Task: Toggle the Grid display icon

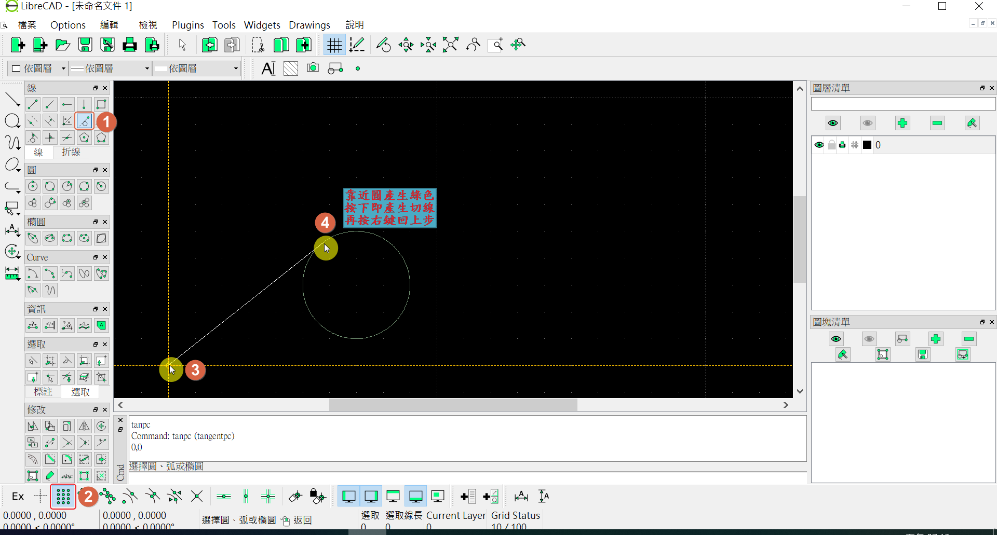Action: click(334, 45)
